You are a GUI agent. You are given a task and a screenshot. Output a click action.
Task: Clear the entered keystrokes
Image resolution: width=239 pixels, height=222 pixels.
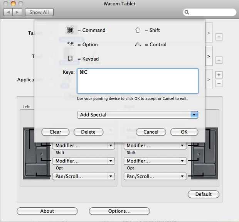(56, 132)
